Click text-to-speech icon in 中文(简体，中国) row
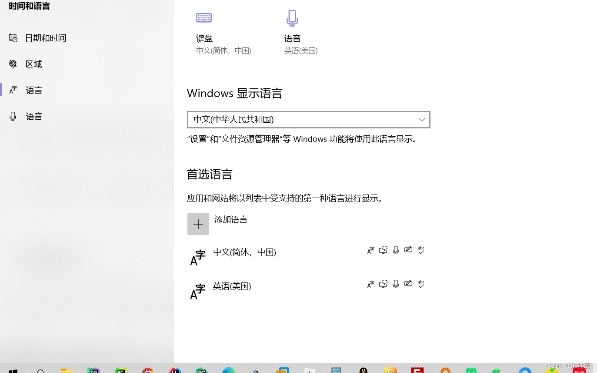Screen dimensions: 597x373 [383, 250]
